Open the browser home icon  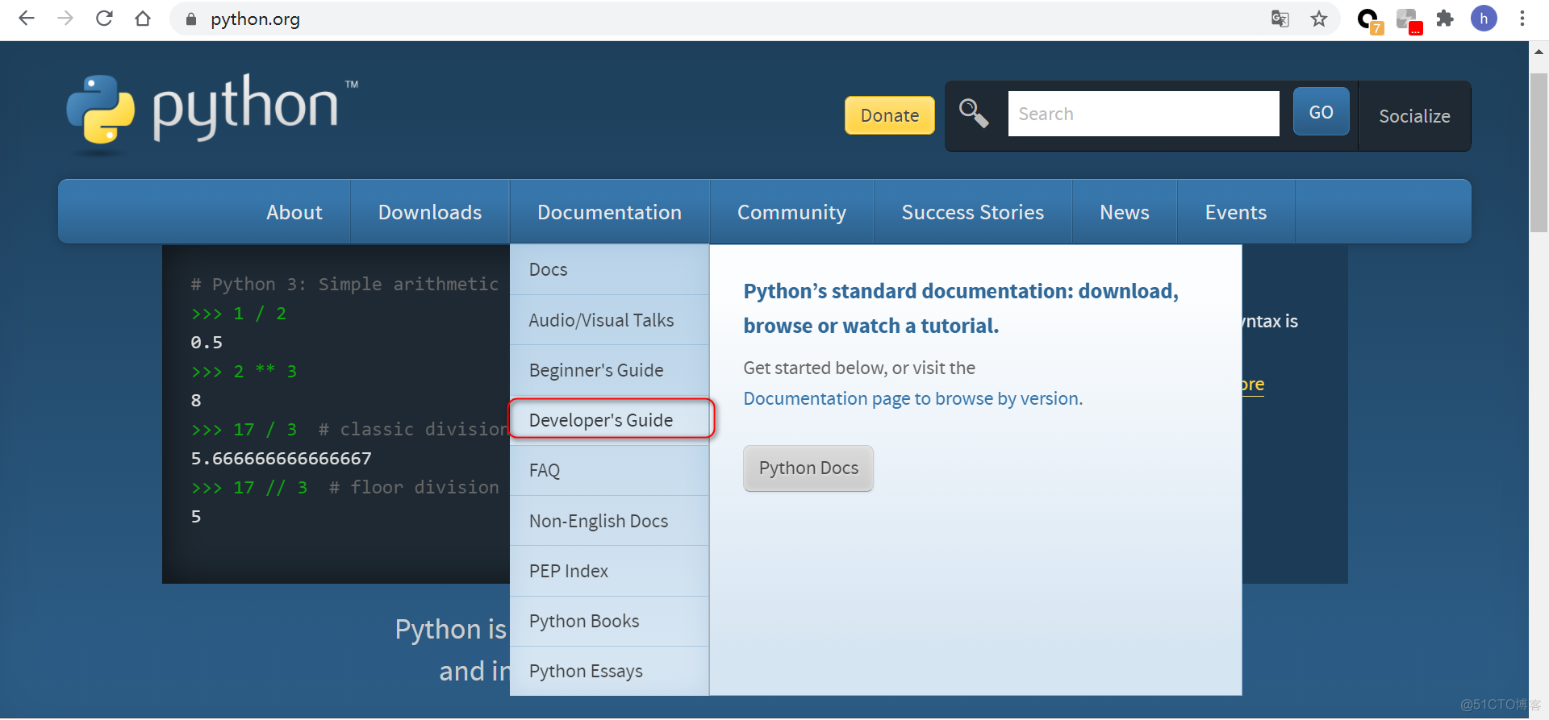143,19
